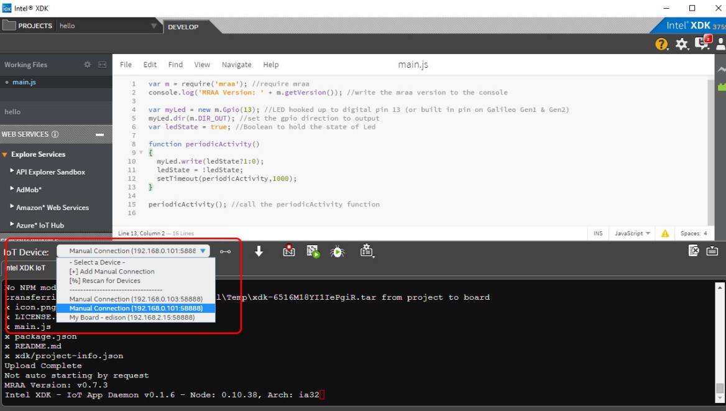Click the Working Files gear icon
The image size is (726, 411).
(87, 65)
